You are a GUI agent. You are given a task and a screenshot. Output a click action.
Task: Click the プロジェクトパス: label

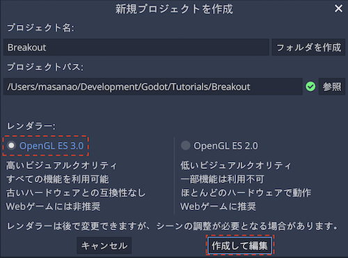point(45,67)
